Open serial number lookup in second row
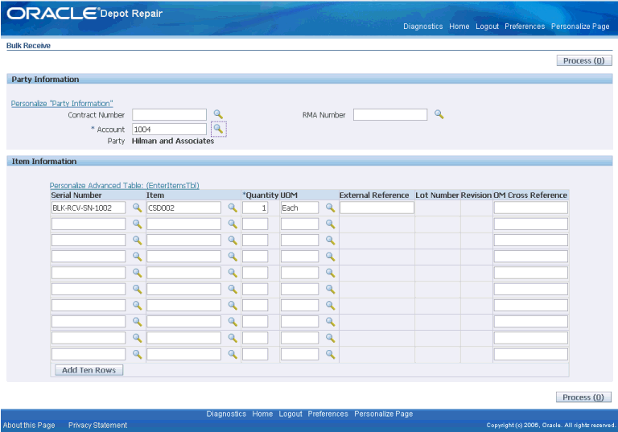The height and width of the screenshot is (432, 618). click(x=137, y=224)
